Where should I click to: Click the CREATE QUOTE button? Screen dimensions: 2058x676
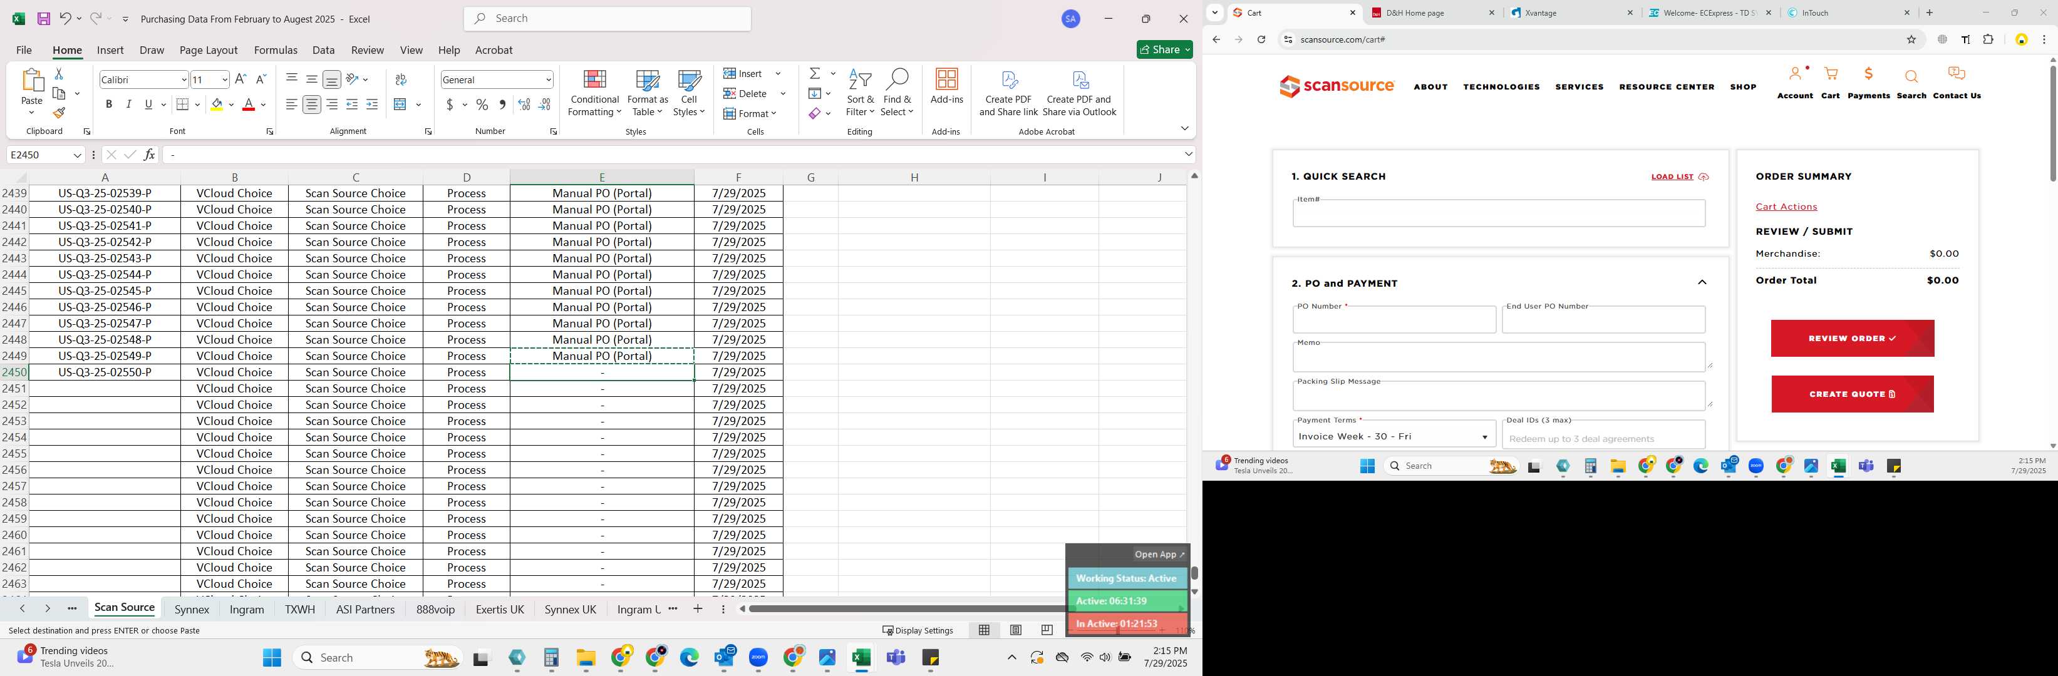[x=1852, y=394]
